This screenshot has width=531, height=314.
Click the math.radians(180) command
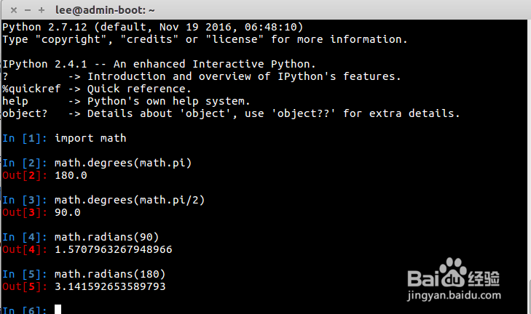click(109, 274)
